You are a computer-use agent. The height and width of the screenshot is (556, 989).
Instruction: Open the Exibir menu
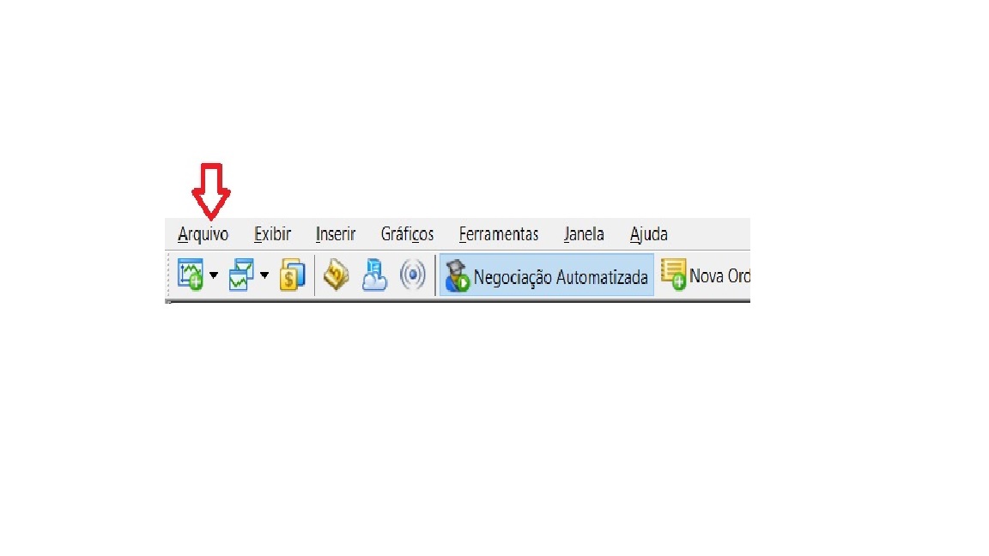click(272, 234)
